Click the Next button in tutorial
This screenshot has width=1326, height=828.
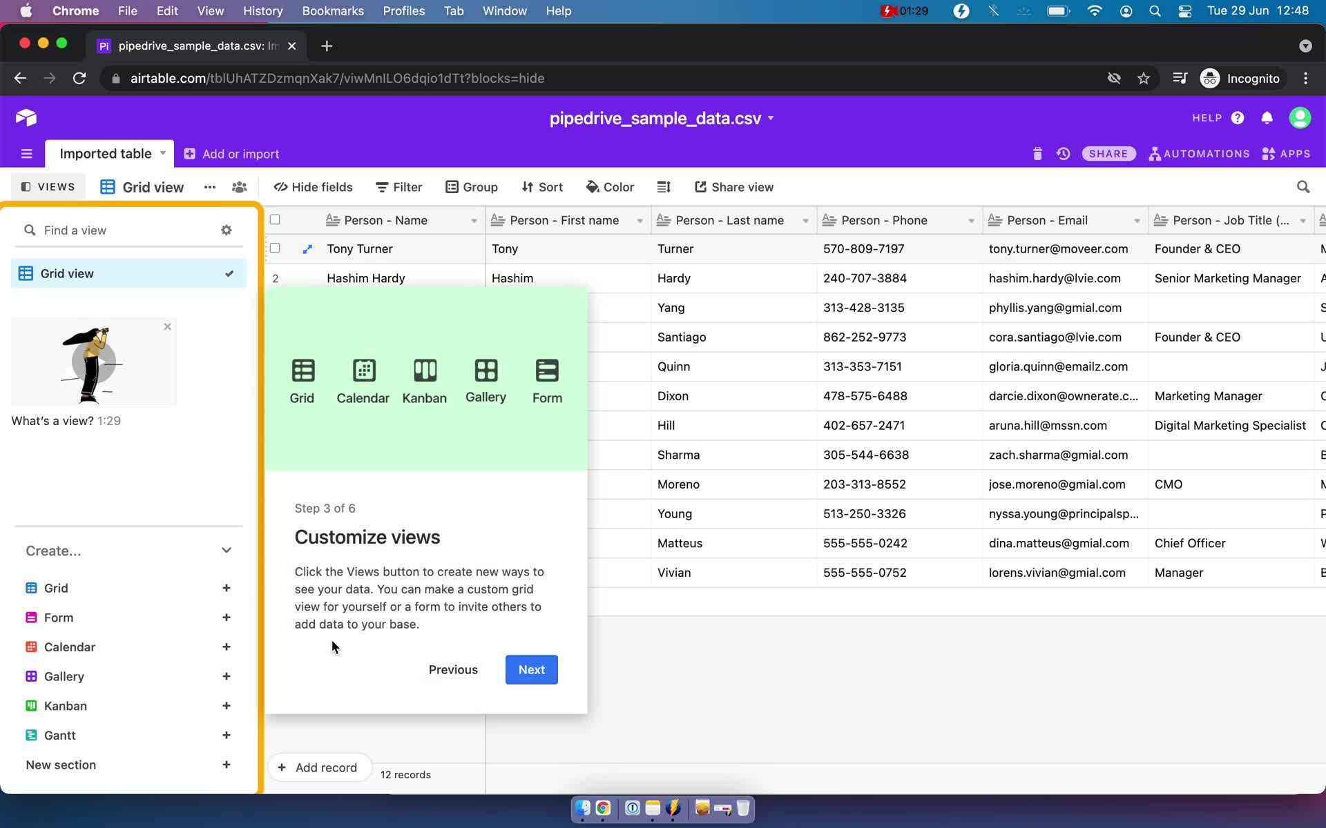(x=532, y=670)
